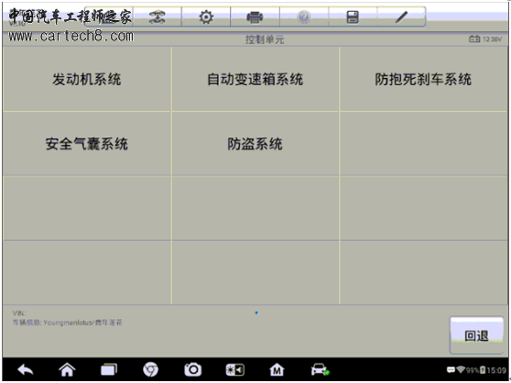Viewport: 511px width, 383px height.
Task: Select the pen data logging icon
Action: (x=401, y=16)
